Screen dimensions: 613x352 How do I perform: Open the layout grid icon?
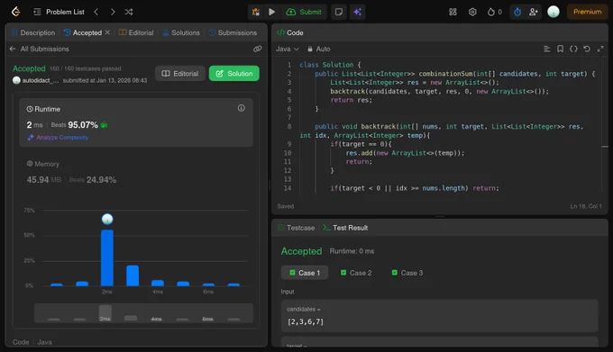453,12
